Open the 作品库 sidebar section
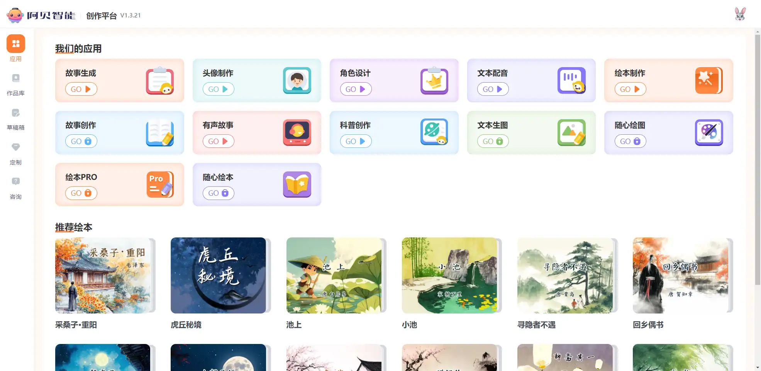Screen dimensions: 761x371 pyautogui.click(x=16, y=85)
